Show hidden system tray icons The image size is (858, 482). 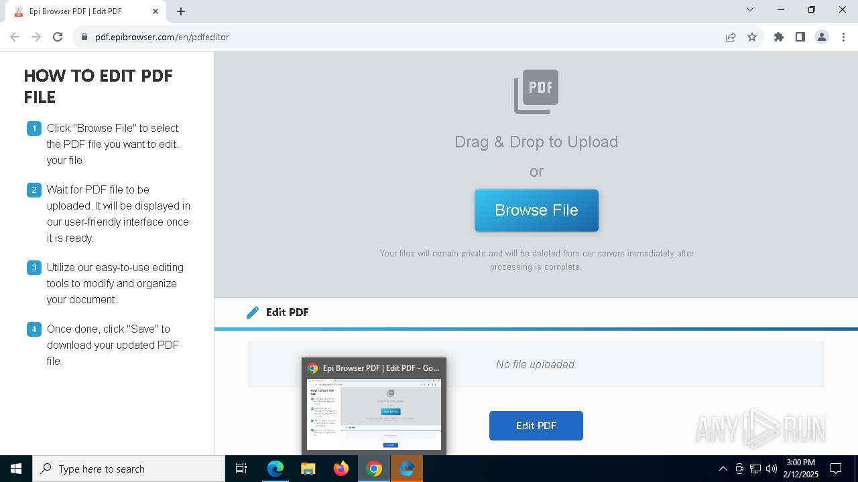coord(723,469)
